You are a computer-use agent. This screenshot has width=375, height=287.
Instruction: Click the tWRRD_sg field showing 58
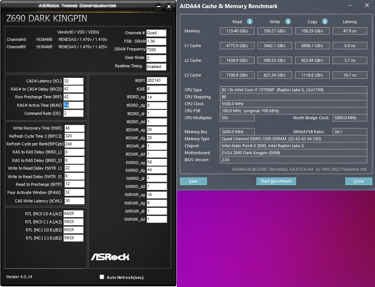pos(157,162)
